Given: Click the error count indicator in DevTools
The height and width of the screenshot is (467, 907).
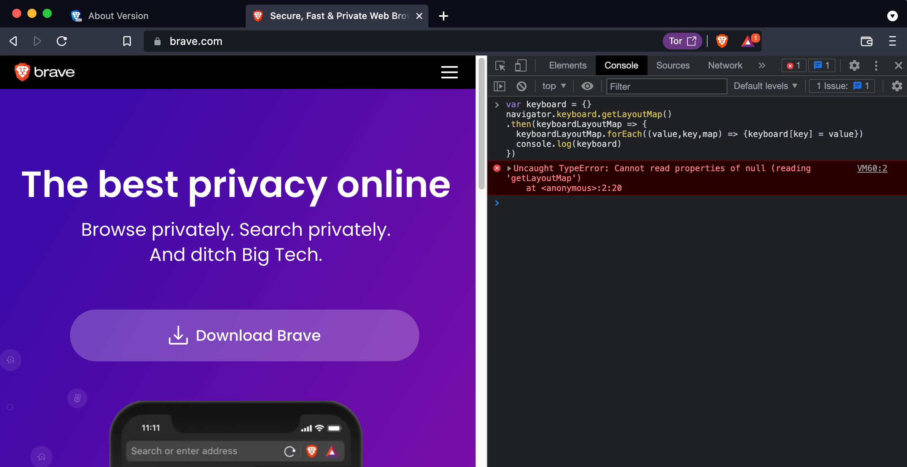Looking at the screenshot, I should [794, 65].
